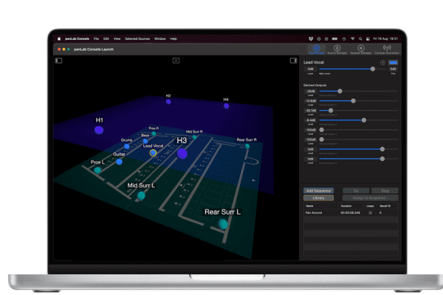Toggle the Loops checkbox for Pan Around
443x295 pixels.
[x=370, y=212]
